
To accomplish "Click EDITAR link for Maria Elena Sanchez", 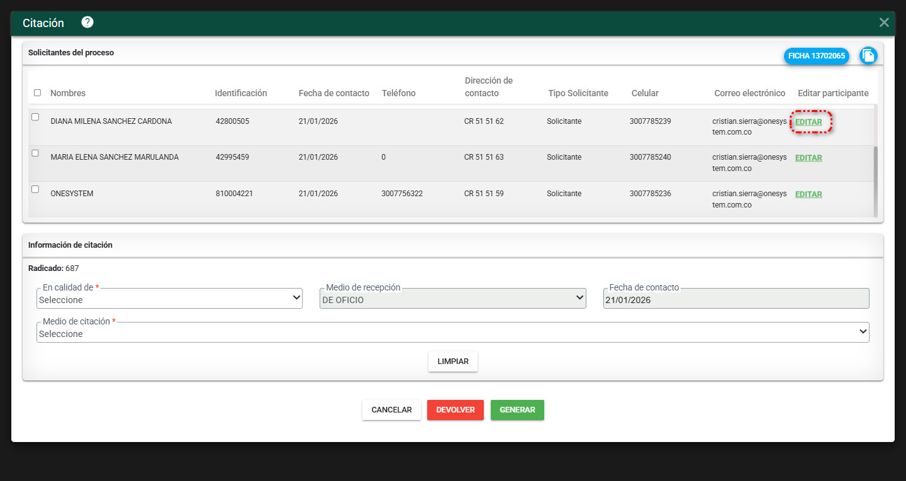I will click(808, 158).
